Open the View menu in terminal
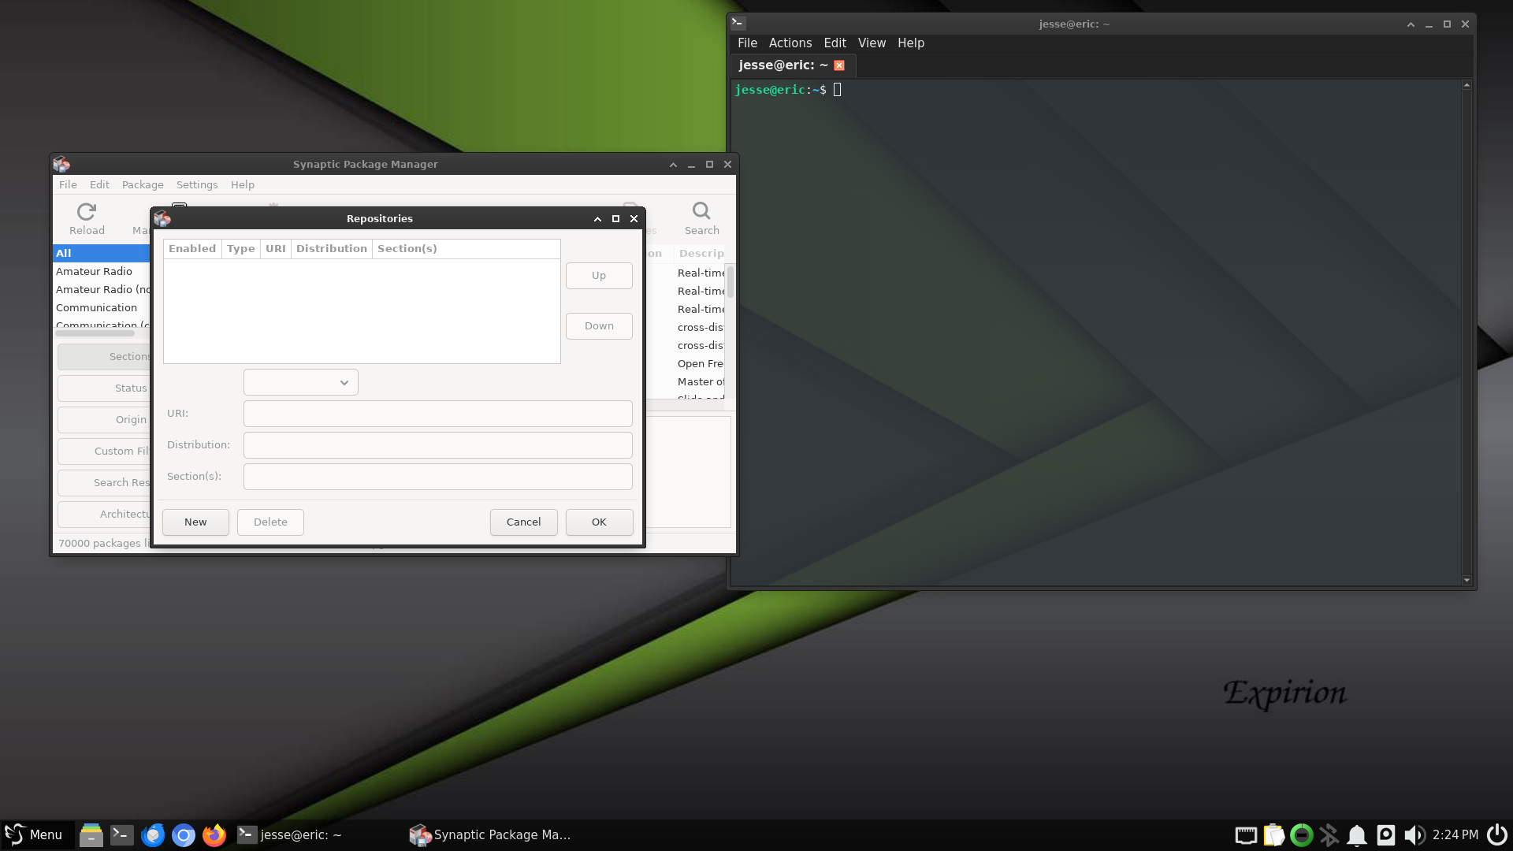This screenshot has height=851, width=1513. (x=872, y=43)
